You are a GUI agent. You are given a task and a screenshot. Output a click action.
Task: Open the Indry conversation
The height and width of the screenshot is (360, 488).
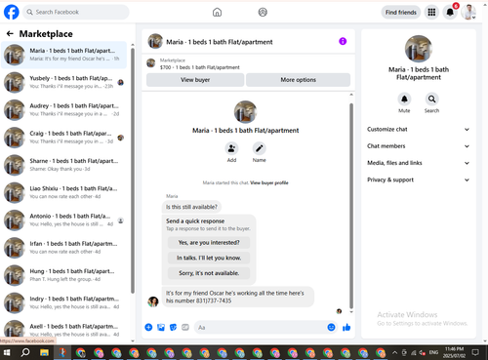tap(63, 302)
